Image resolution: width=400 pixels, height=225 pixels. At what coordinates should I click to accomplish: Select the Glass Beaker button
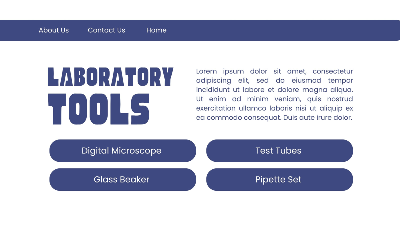coord(123,179)
